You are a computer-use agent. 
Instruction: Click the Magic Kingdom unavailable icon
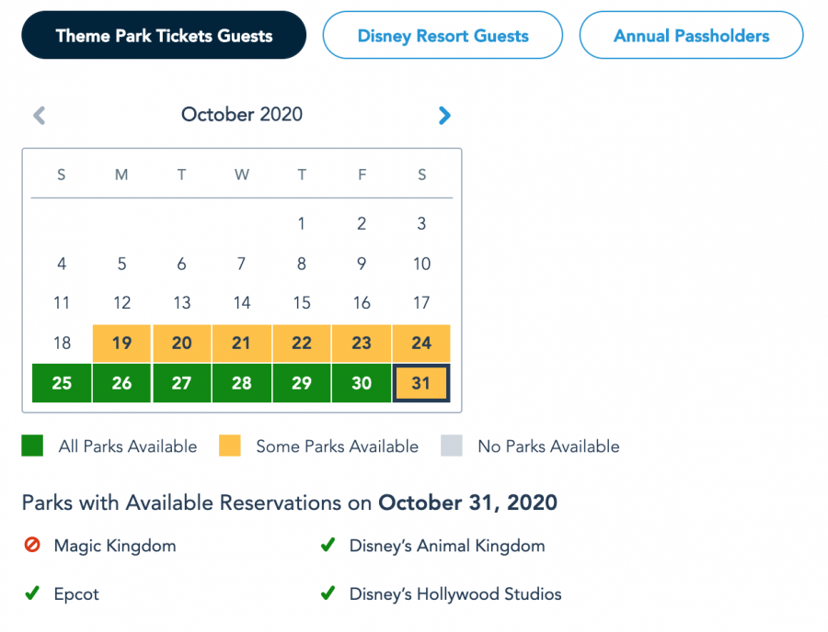[x=32, y=546]
